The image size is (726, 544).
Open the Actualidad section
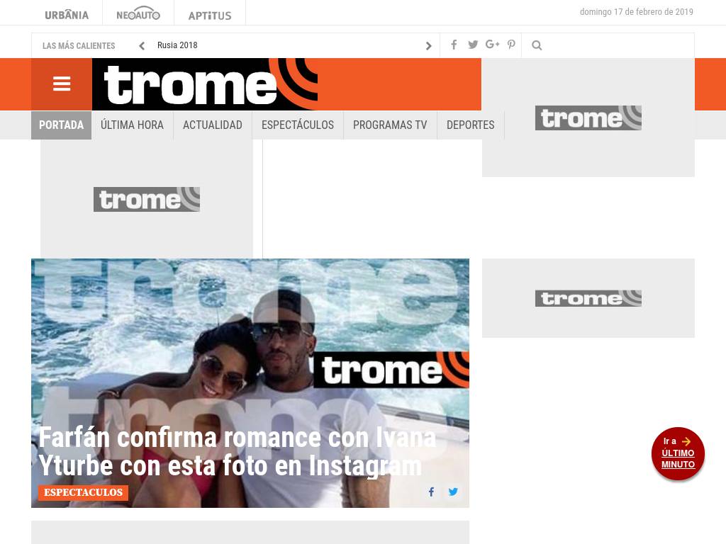click(213, 125)
